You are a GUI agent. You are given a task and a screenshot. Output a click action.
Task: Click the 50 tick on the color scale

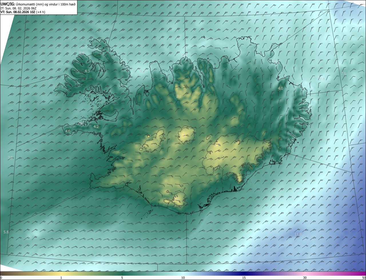(x=364, y=278)
